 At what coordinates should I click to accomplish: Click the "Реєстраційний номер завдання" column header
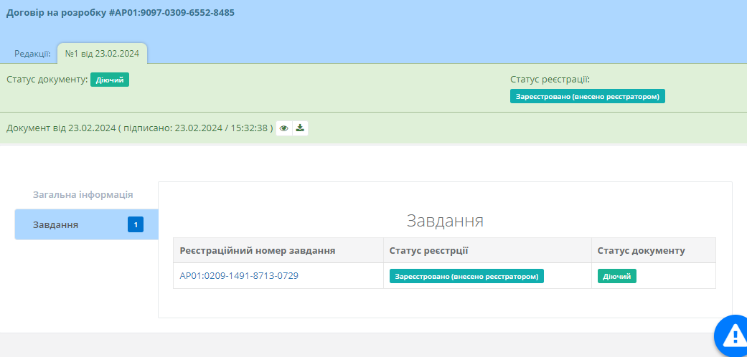(258, 250)
